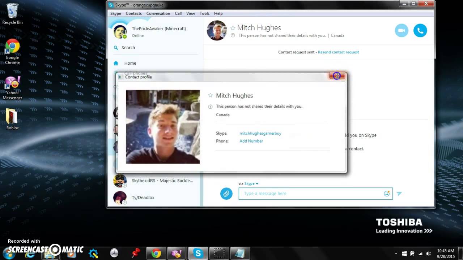Open the Windows Start button
Image resolution: width=463 pixels, height=260 pixels.
click(x=8, y=253)
